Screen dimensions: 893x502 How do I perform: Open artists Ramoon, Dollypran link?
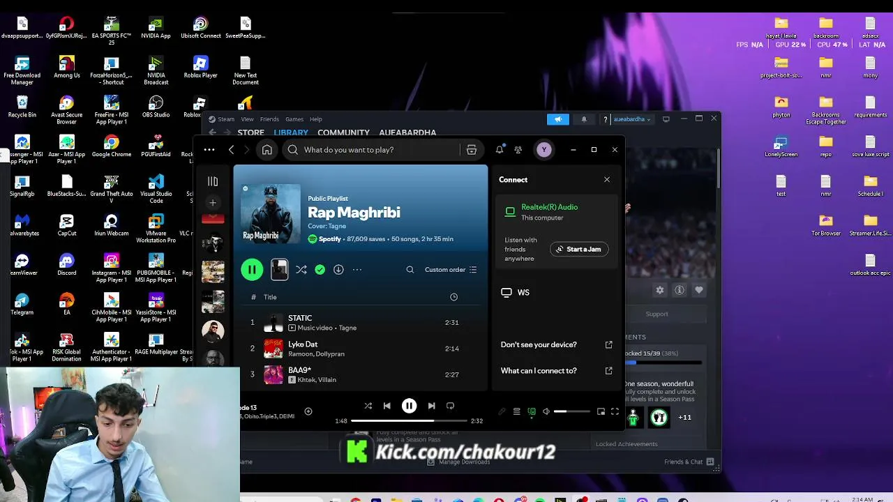tap(316, 353)
